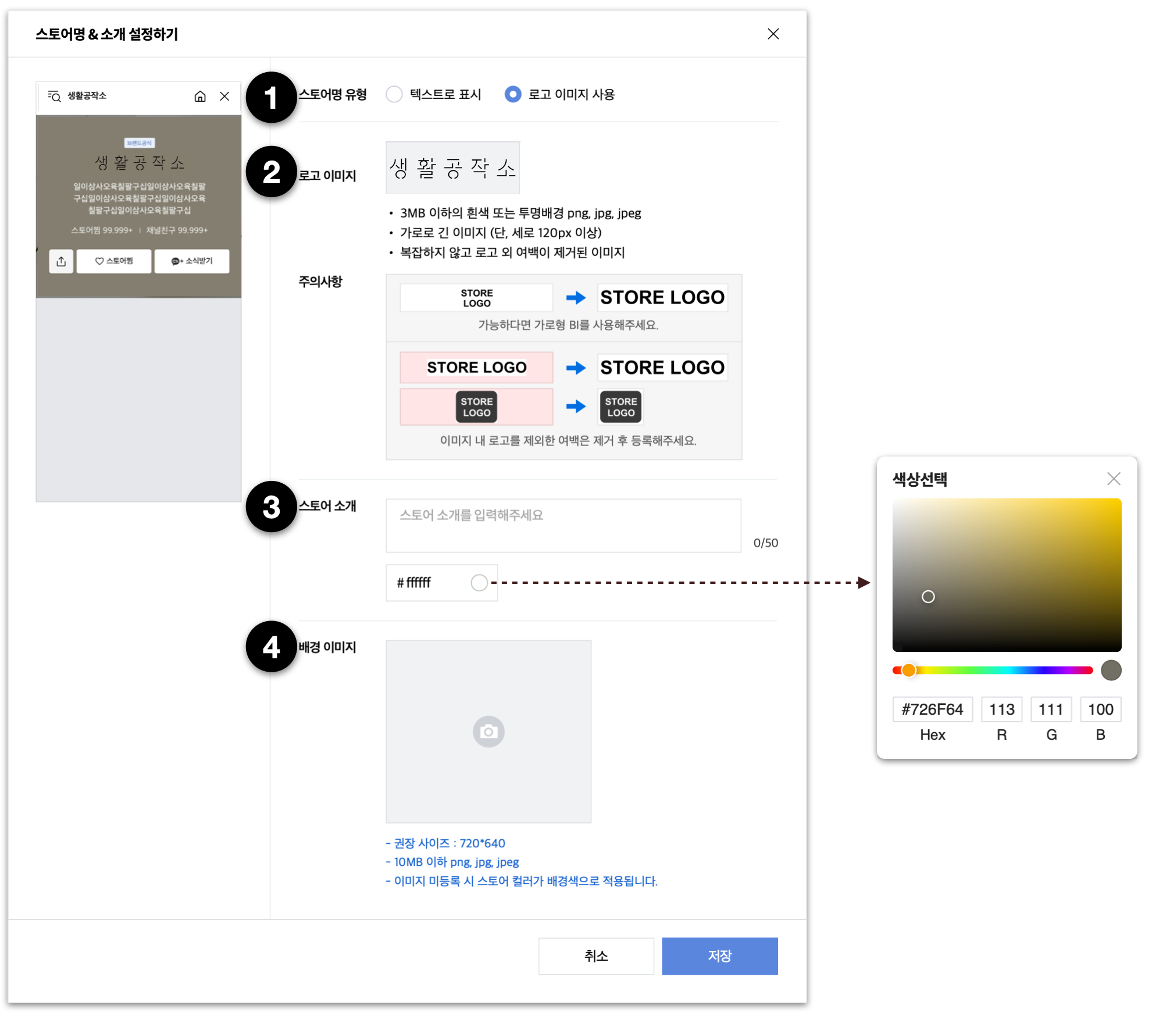Click the share icon in store preview
The width and height of the screenshot is (1163, 1027).
coord(61,261)
